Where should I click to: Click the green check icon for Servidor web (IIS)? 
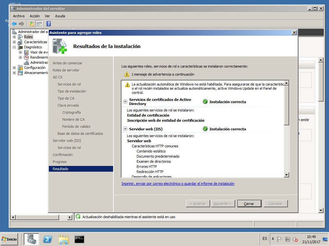click(x=205, y=129)
